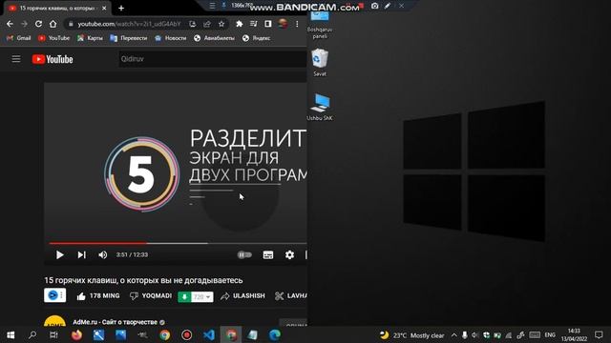Open the Карты bookmark
This screenshot has width=611, height=343.
pyautogui.click(x=90, y=38)
